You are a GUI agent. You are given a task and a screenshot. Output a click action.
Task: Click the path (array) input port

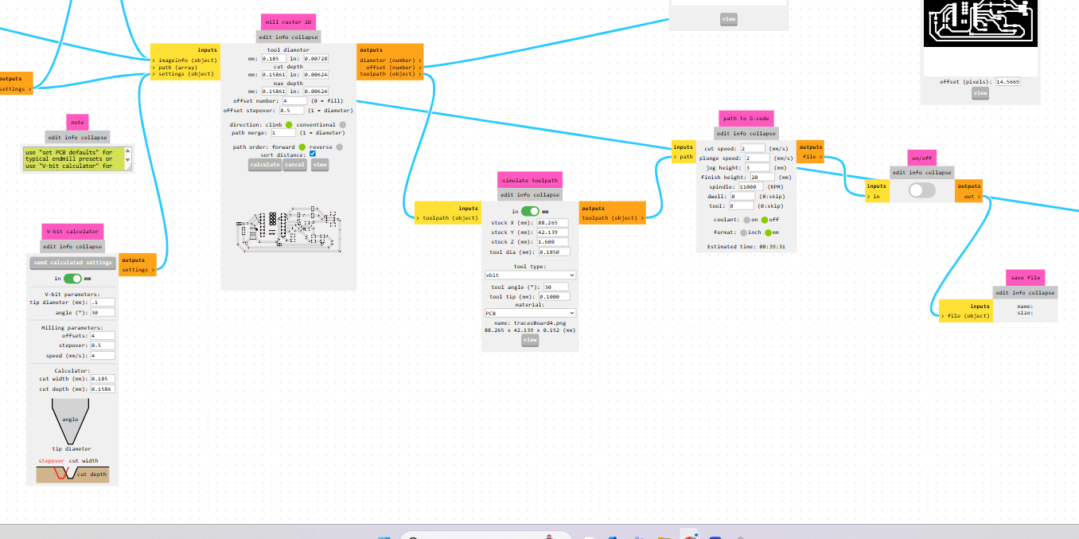(x=175, y=67)
